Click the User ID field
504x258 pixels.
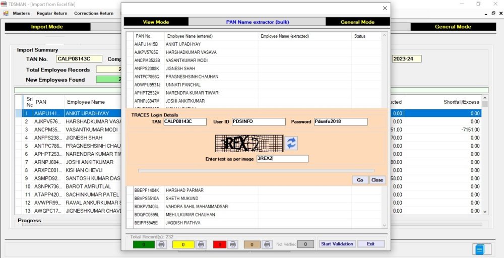click(259, 121)
